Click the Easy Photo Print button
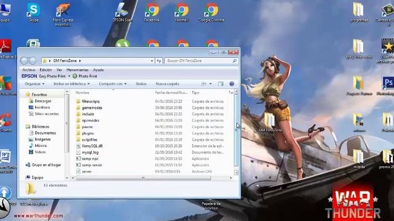Image resolution: width=394 pixels, height=221 pixels. 52,76
